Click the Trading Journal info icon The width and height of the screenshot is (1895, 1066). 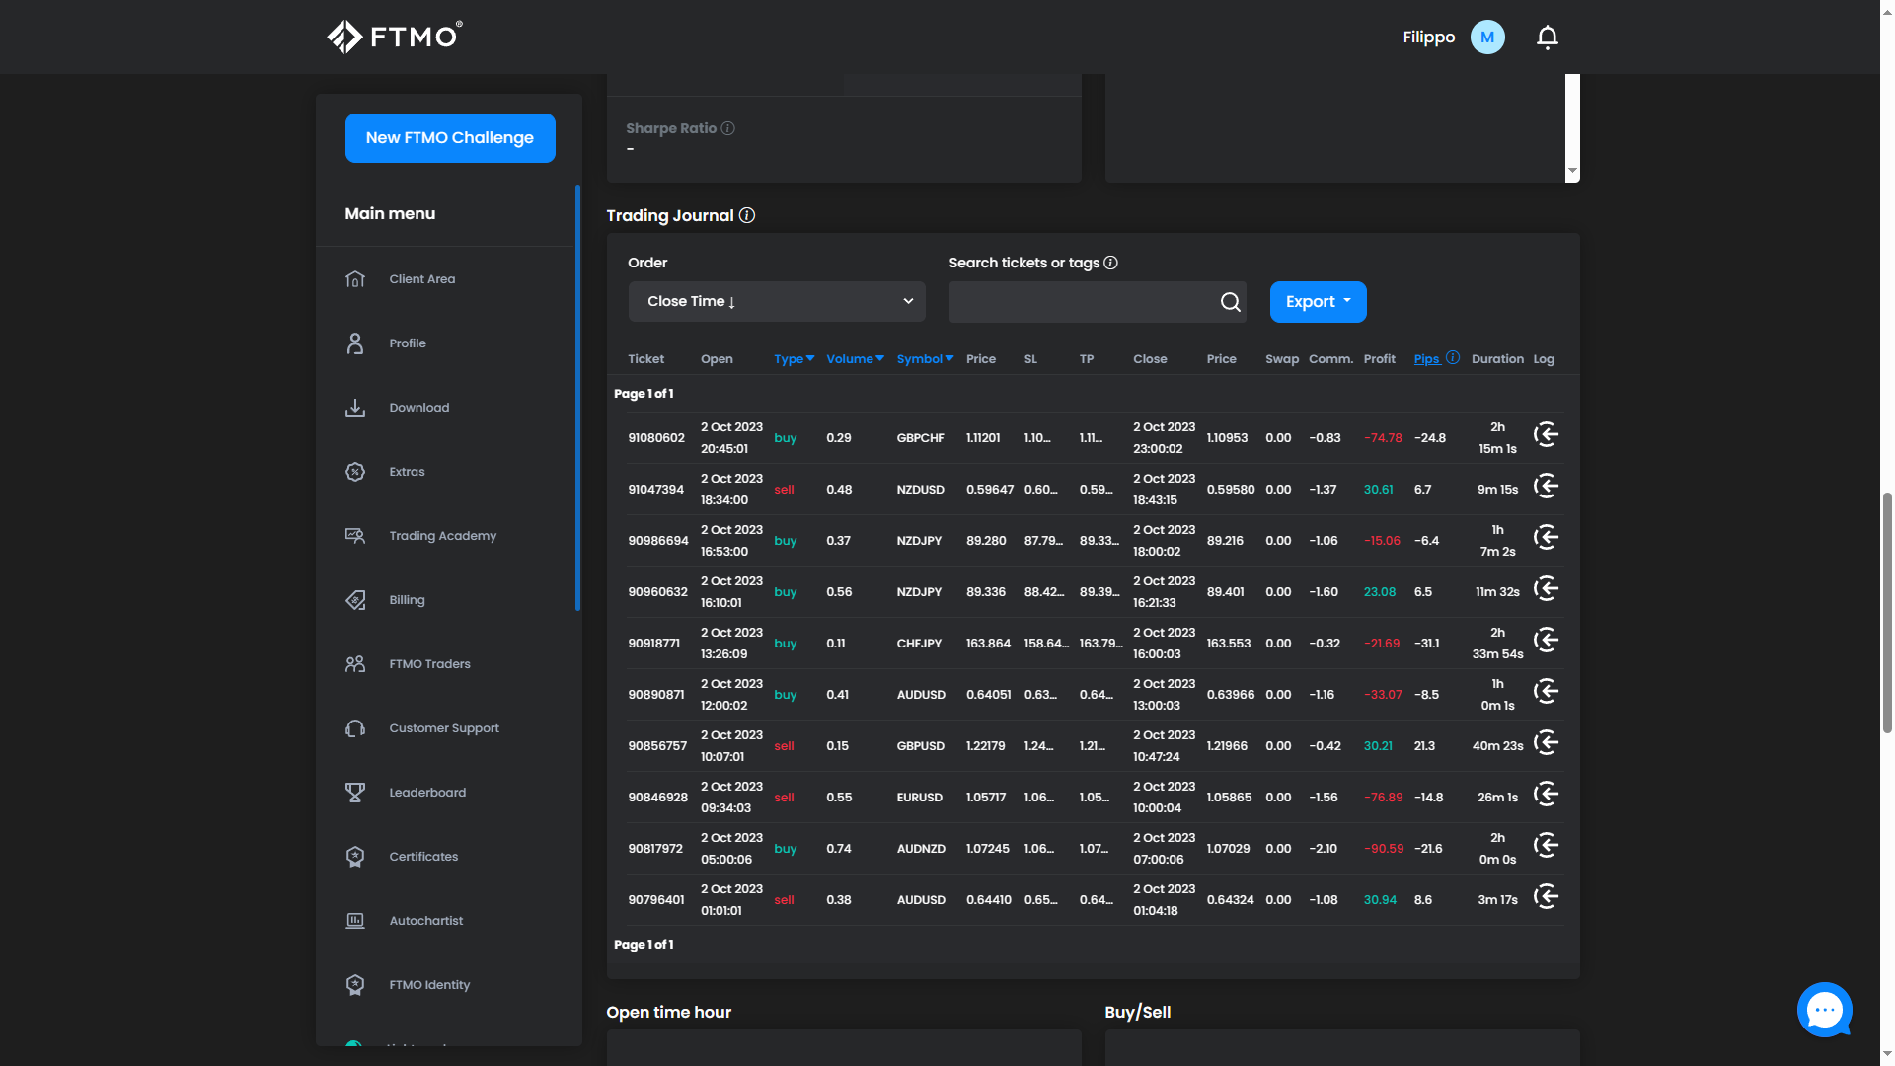pos(747,215)
